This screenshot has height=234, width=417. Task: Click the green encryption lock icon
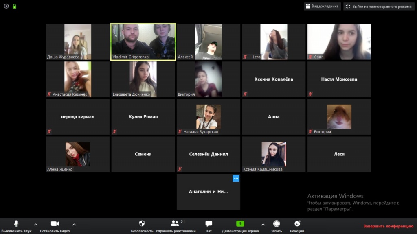[x=15, y=6]
